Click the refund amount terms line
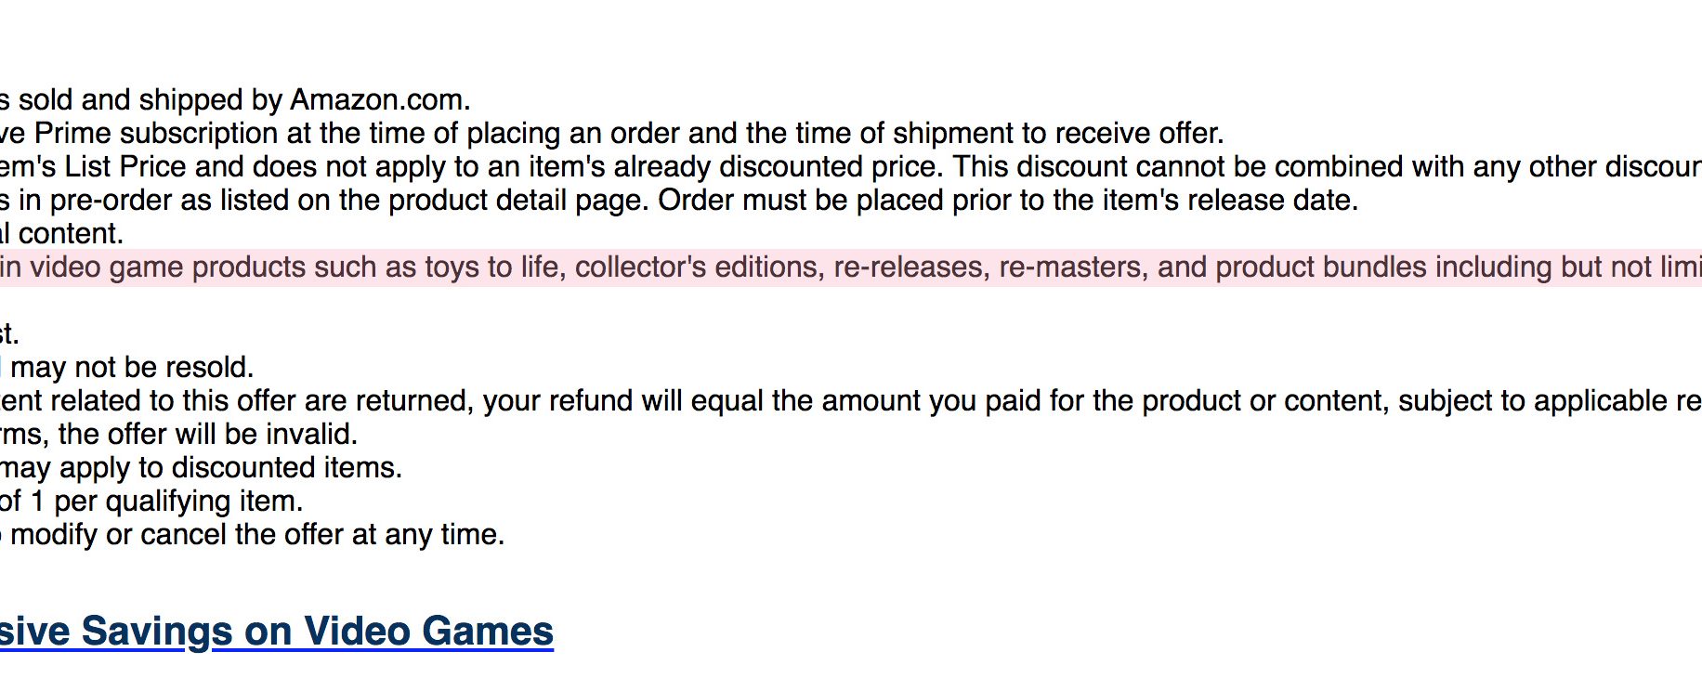 [851, 401]
